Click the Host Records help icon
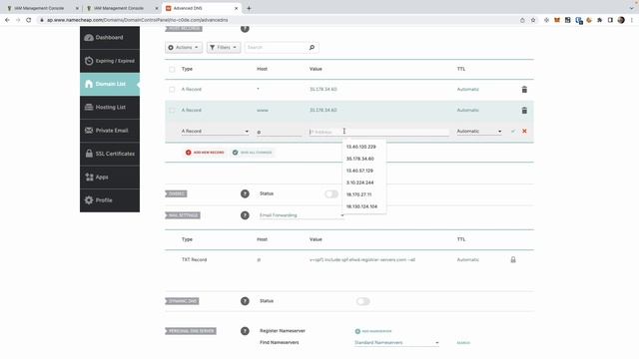Viewport: 639px width, 359px height. click(245, 29)
